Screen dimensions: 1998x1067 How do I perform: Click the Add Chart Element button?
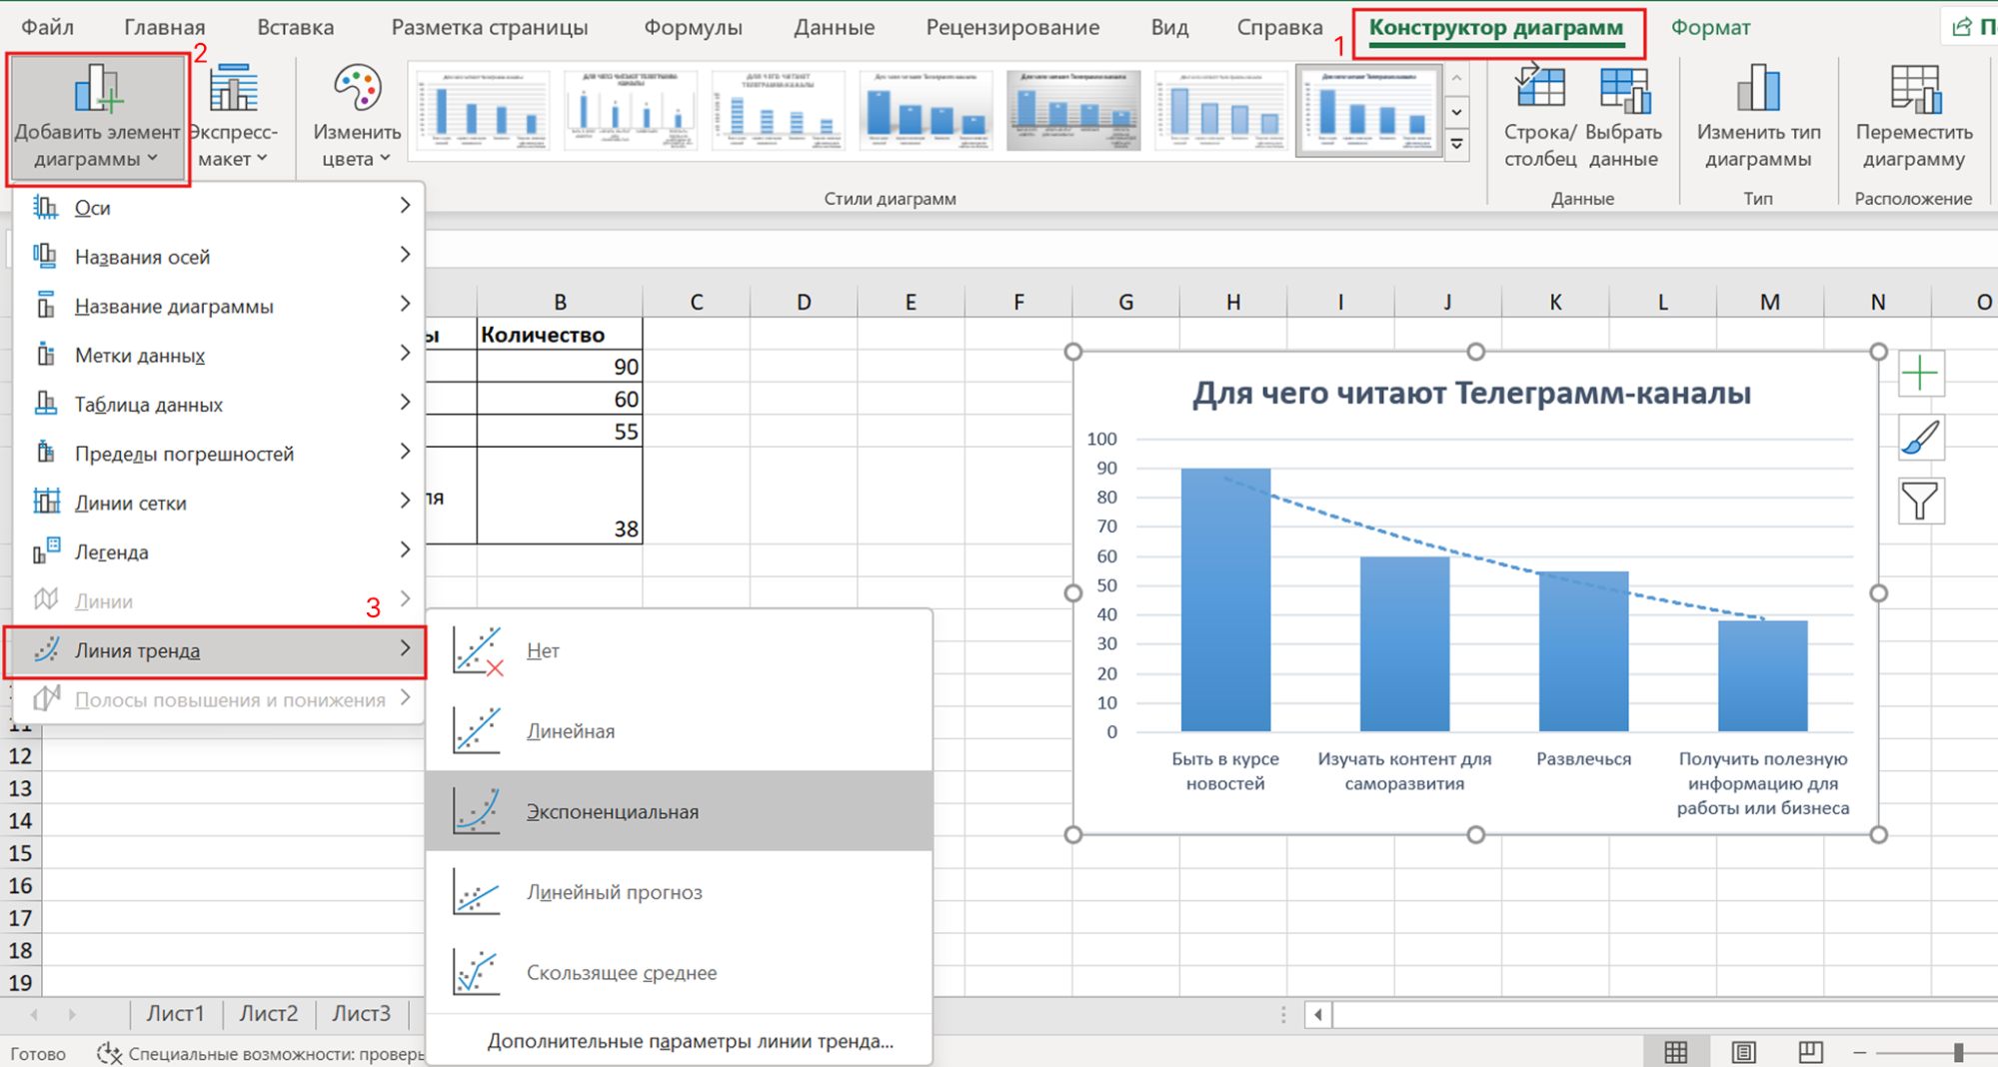click(x=97, y=118)
